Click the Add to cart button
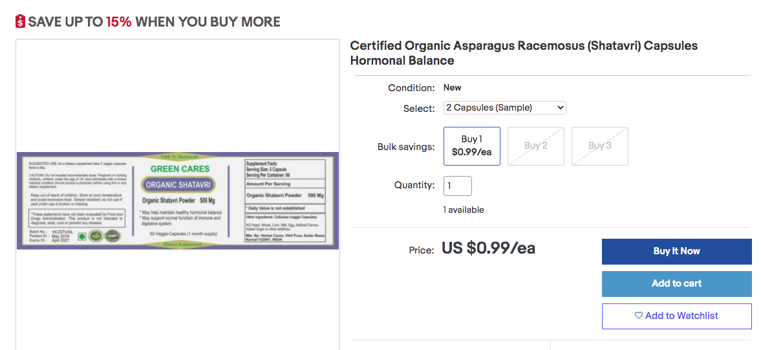Screen dimensions: 761x350 tap(676, 283)
